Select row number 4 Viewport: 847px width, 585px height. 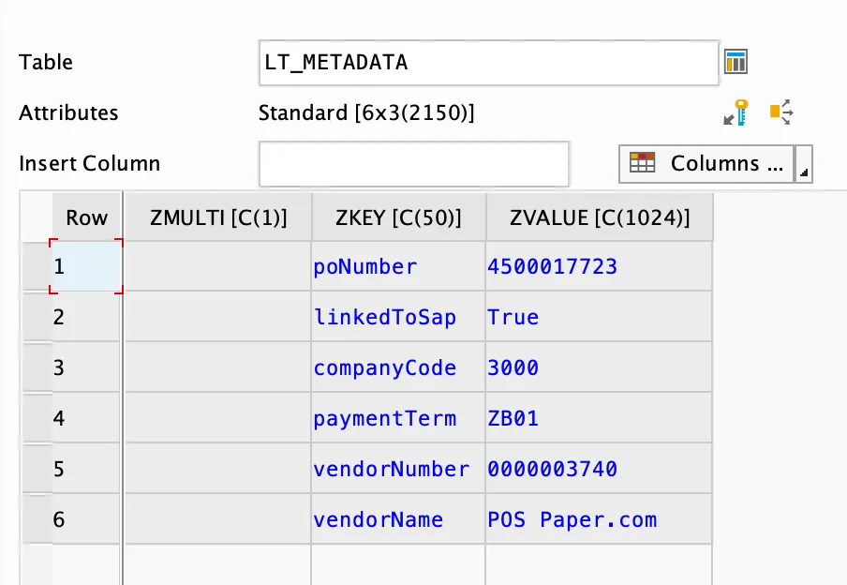tap(86, 418)
